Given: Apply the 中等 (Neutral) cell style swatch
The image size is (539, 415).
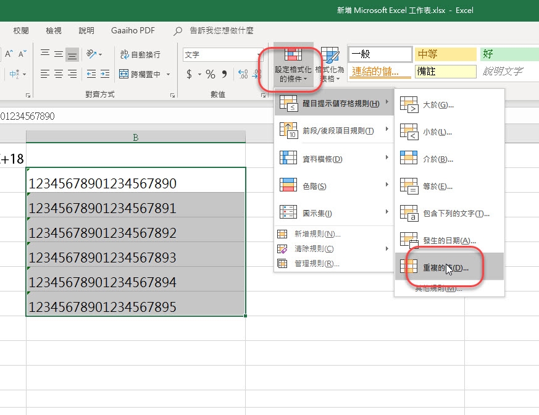Looking at the screenshot, I should [446, 54].
